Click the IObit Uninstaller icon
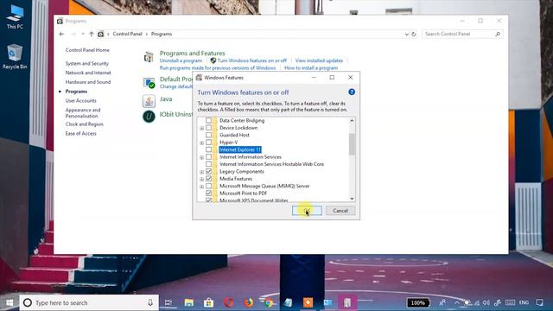 [149, 116]
